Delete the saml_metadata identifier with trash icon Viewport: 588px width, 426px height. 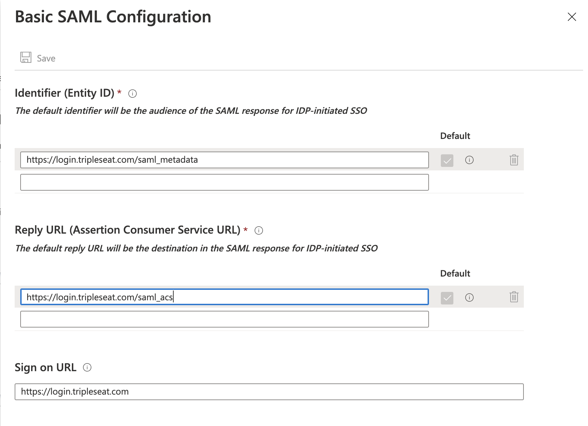pos(514,160)
